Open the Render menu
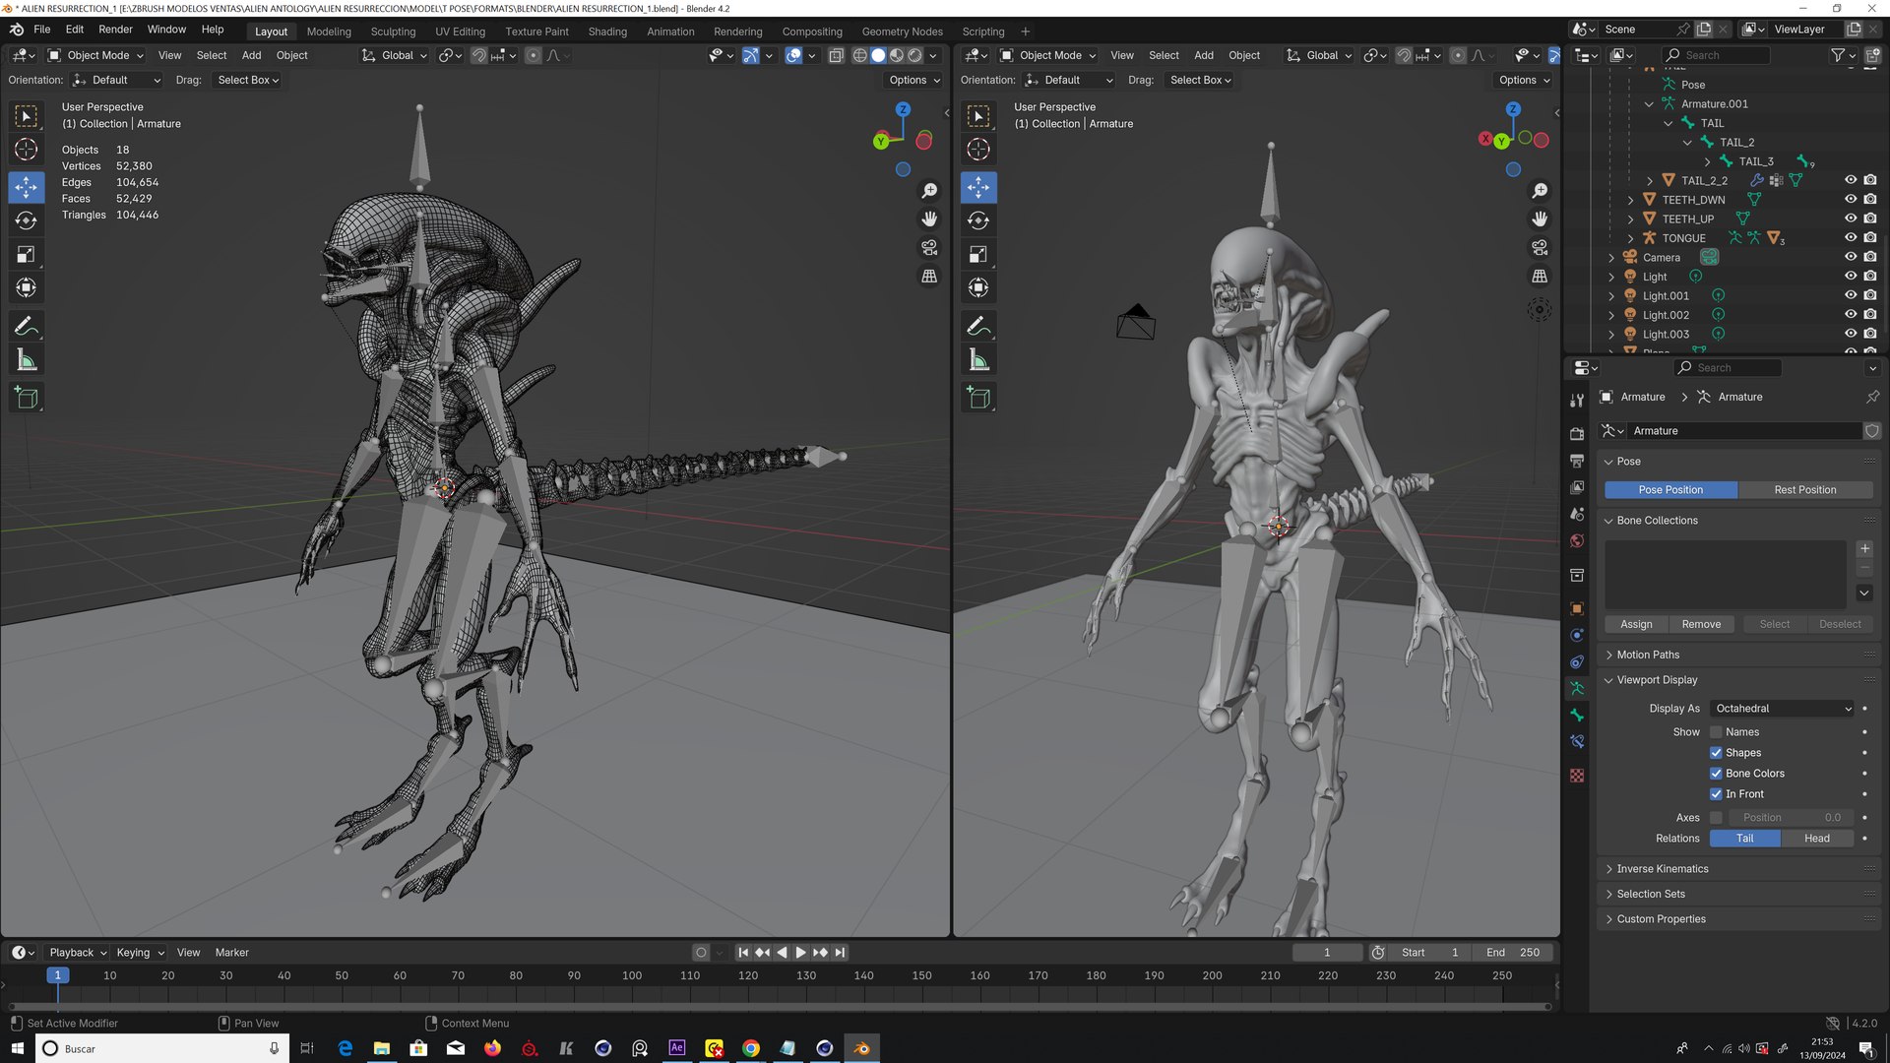Image resolution: width=1890 pixels, height=1063 pixels. pos(115,30)
